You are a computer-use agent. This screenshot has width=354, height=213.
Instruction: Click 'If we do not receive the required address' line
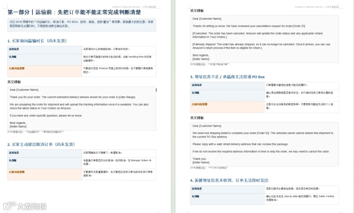[261, 151]
